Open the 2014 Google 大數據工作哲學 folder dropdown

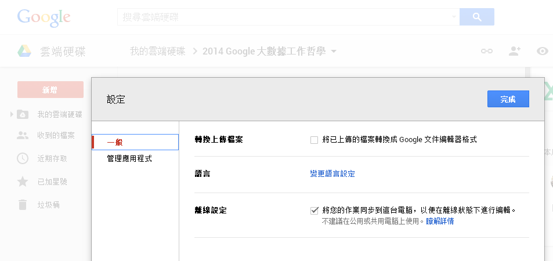pos(334,52)
